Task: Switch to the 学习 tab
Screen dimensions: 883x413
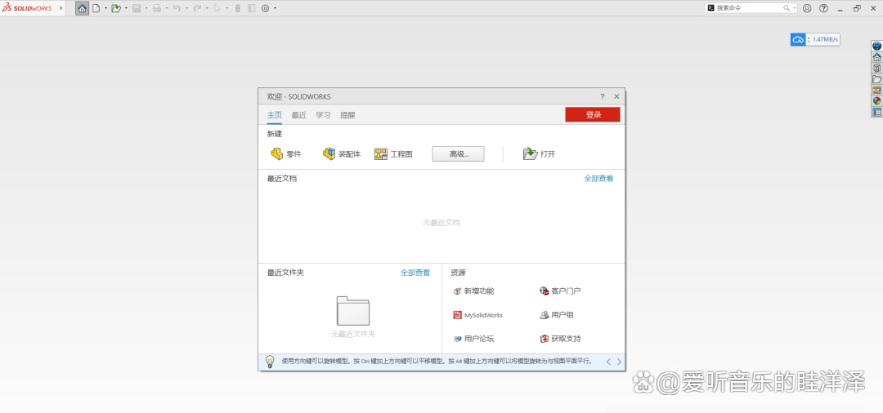Action: [323, 115]
